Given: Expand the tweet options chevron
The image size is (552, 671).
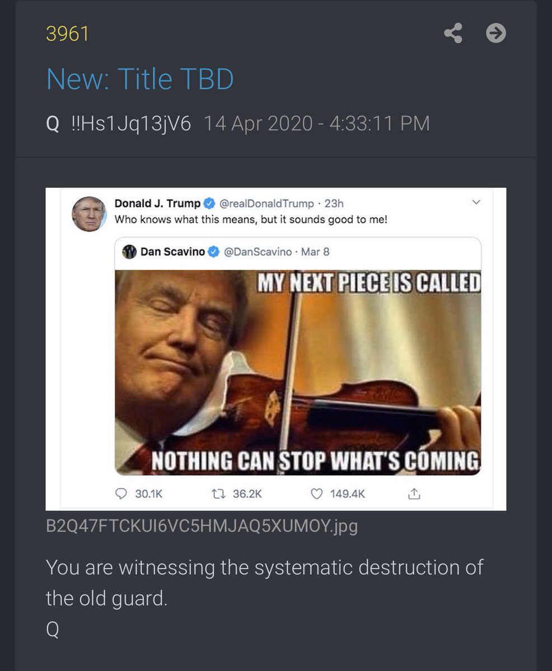Looking at the screenshot, I should 476,202.
